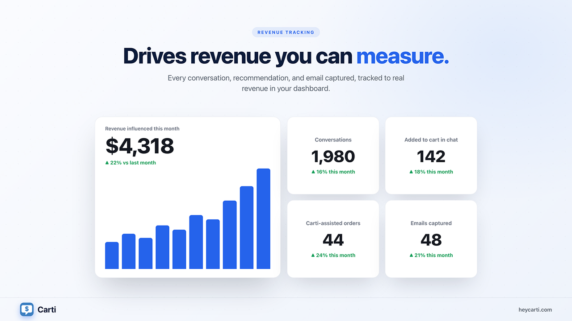Click the shortest first bar in the chart
This screenshot has height=321, width=572.
(112, 255)
